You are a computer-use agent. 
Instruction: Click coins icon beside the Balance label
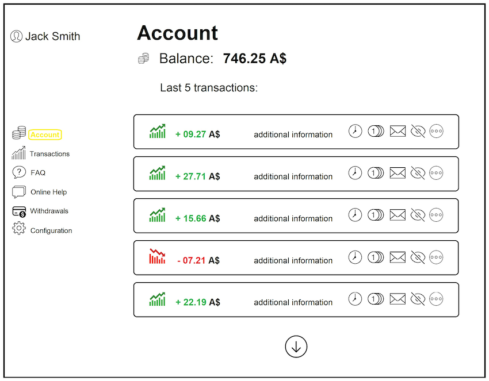click(144, 59)
